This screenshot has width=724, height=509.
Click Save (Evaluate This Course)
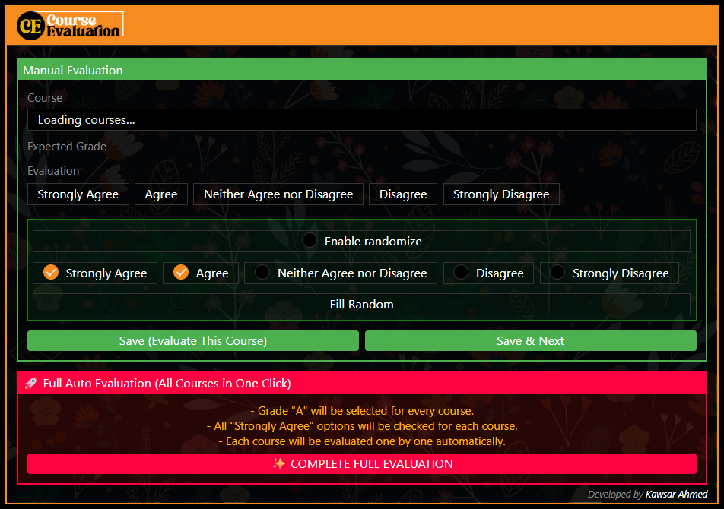[x=193, y=341]
